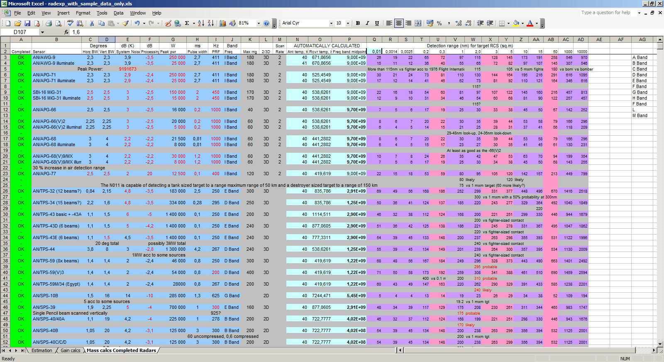Screen dimensions: 664x362
Task: Click the AutoSum sigma icon
Action: pyautogui.click(x=187, y=23)
